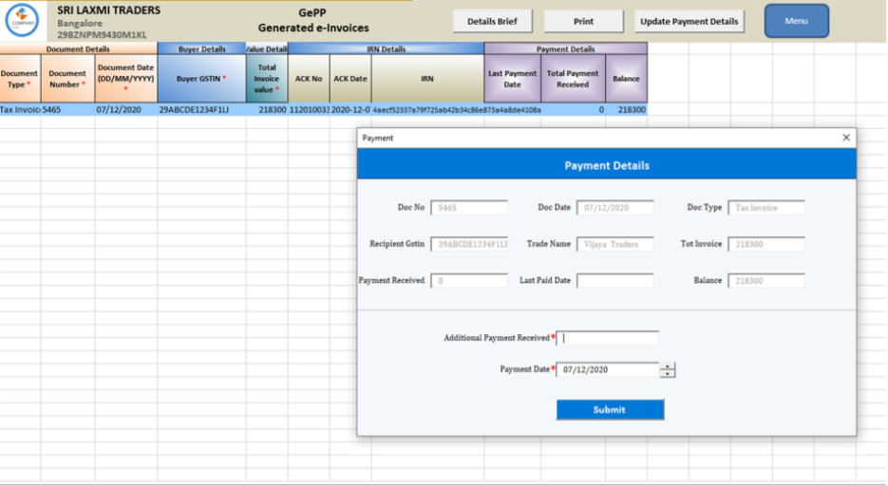Image resolution: width=888 pixels, height=486 pixels.
Task: Select the Balance field in dialog
Action: 766,281
